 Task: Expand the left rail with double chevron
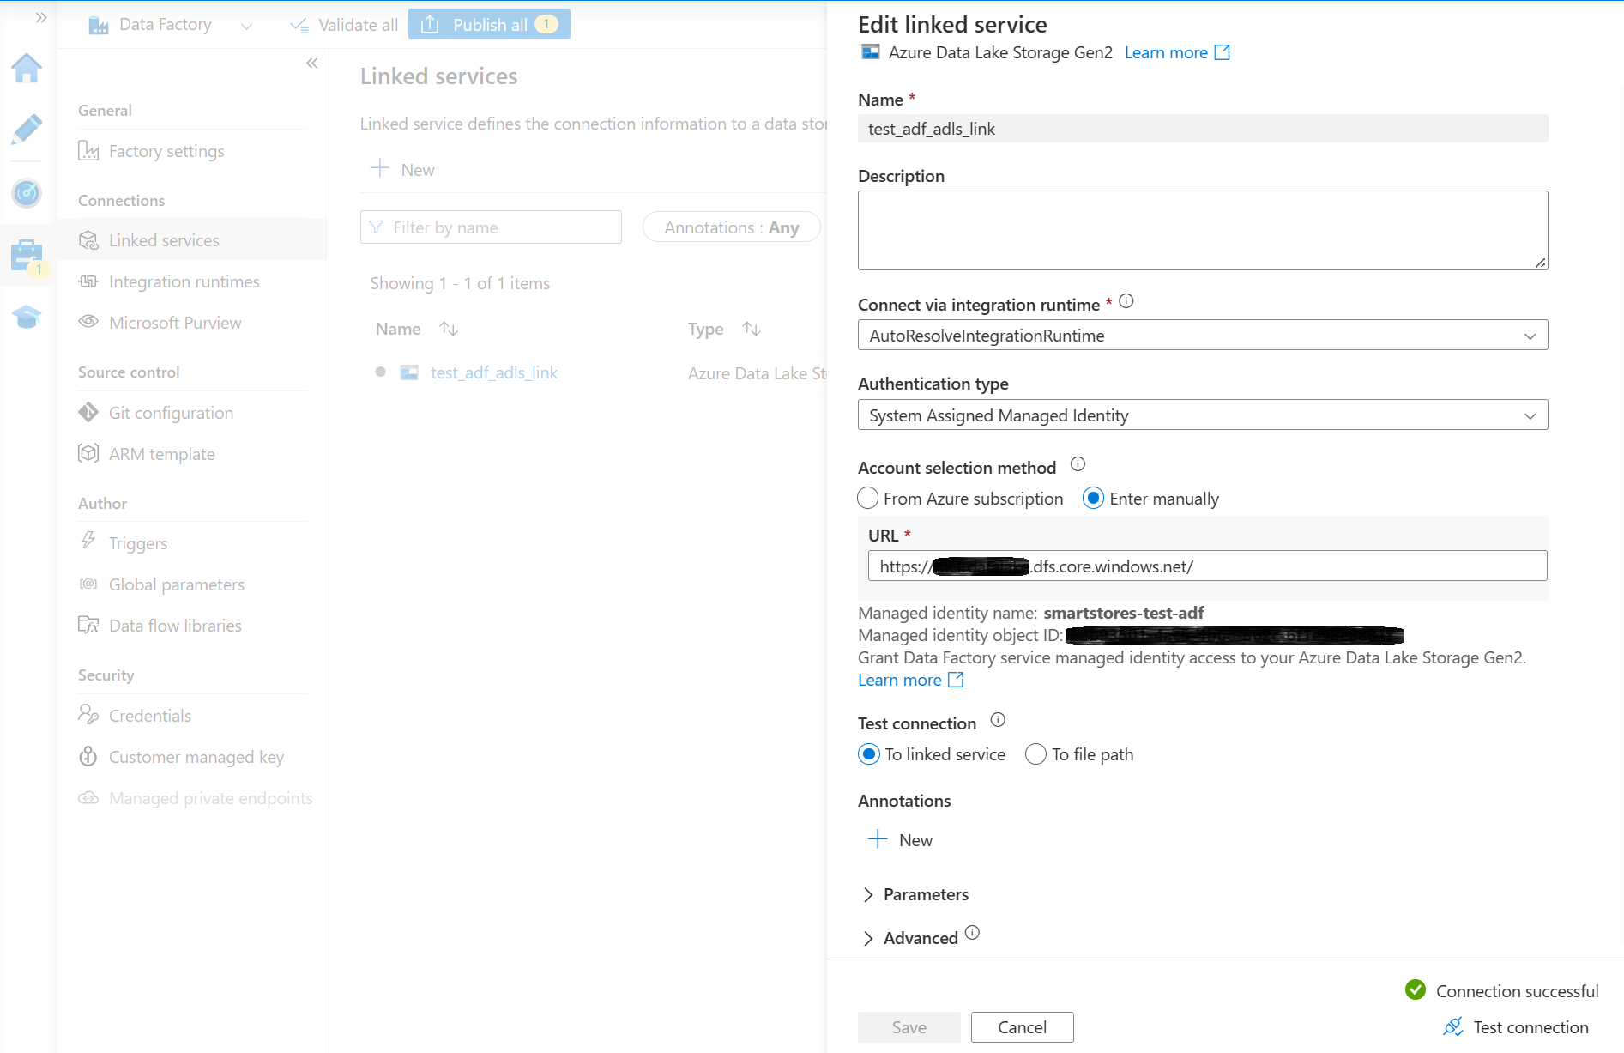click(x=40, y=17)
